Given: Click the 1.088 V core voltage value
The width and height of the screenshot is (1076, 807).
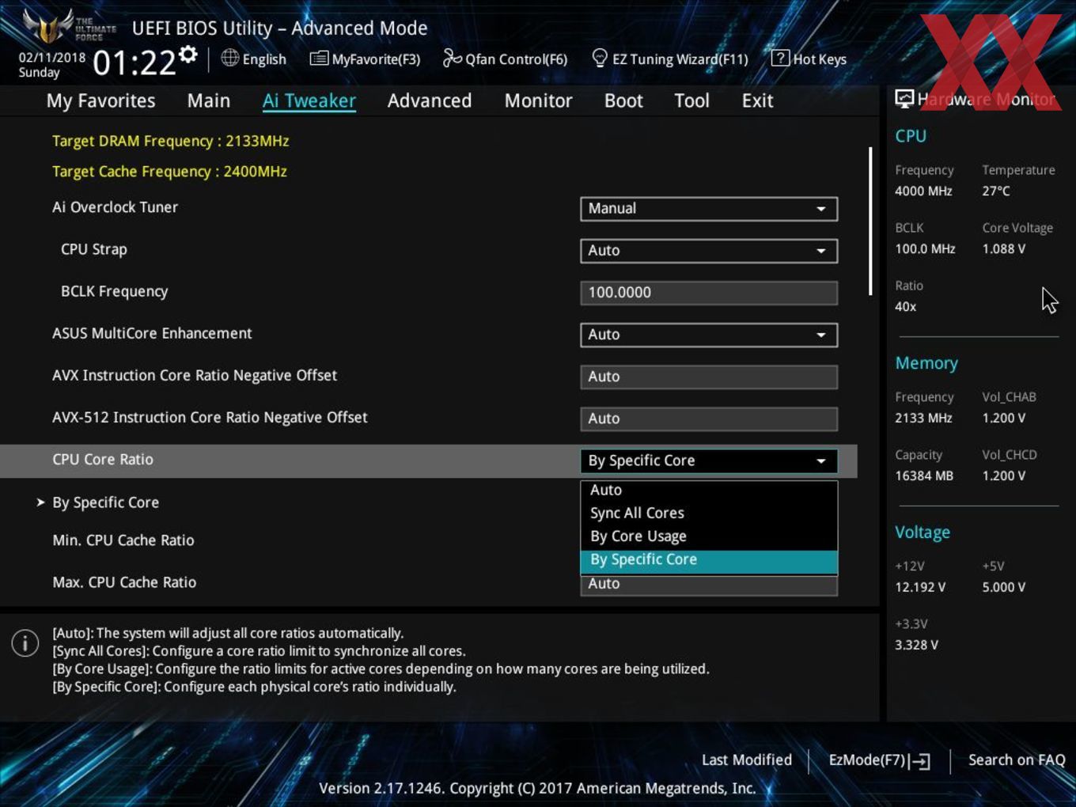Looking at the screenshot, I should (1004, 248).
